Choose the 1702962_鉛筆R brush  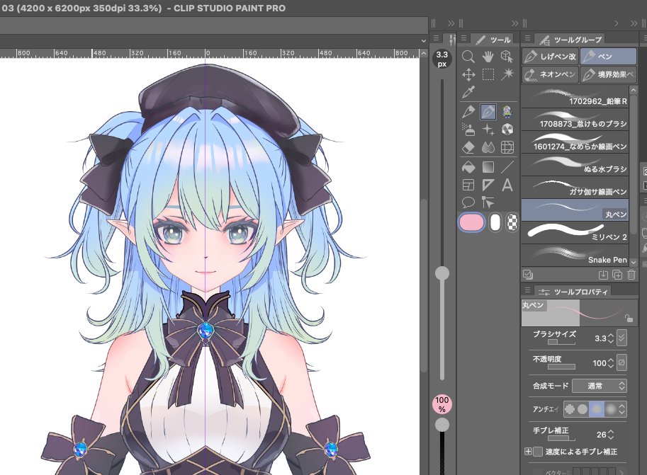pyautogui.click(x=575, y=97)
